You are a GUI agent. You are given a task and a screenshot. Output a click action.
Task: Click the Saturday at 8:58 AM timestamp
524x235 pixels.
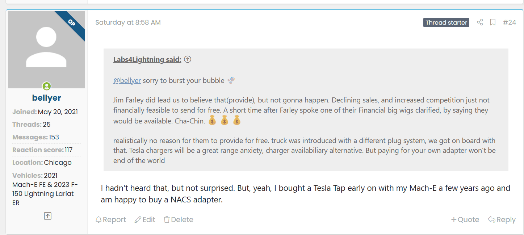coord(128,22)
